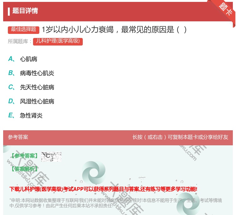Click the 题目详情 header title

coord(25,11)
